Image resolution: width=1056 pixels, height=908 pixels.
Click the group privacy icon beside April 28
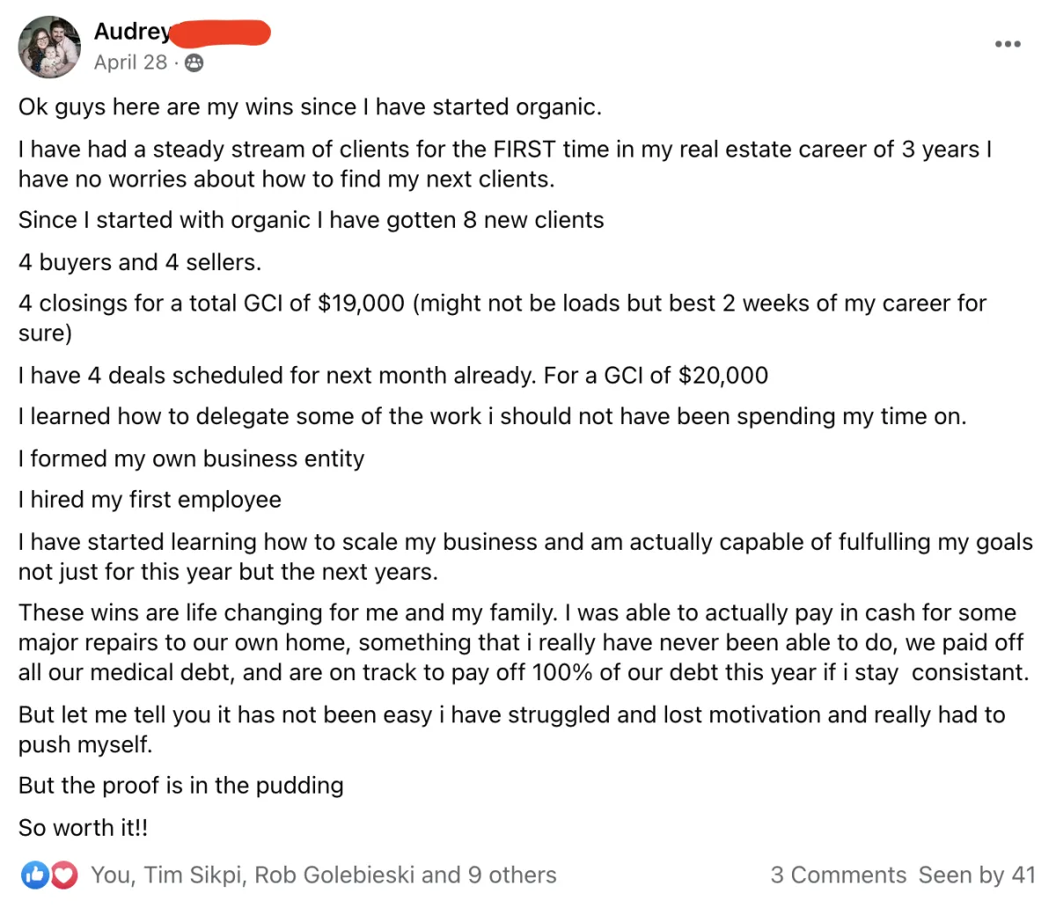coord(194,62)
